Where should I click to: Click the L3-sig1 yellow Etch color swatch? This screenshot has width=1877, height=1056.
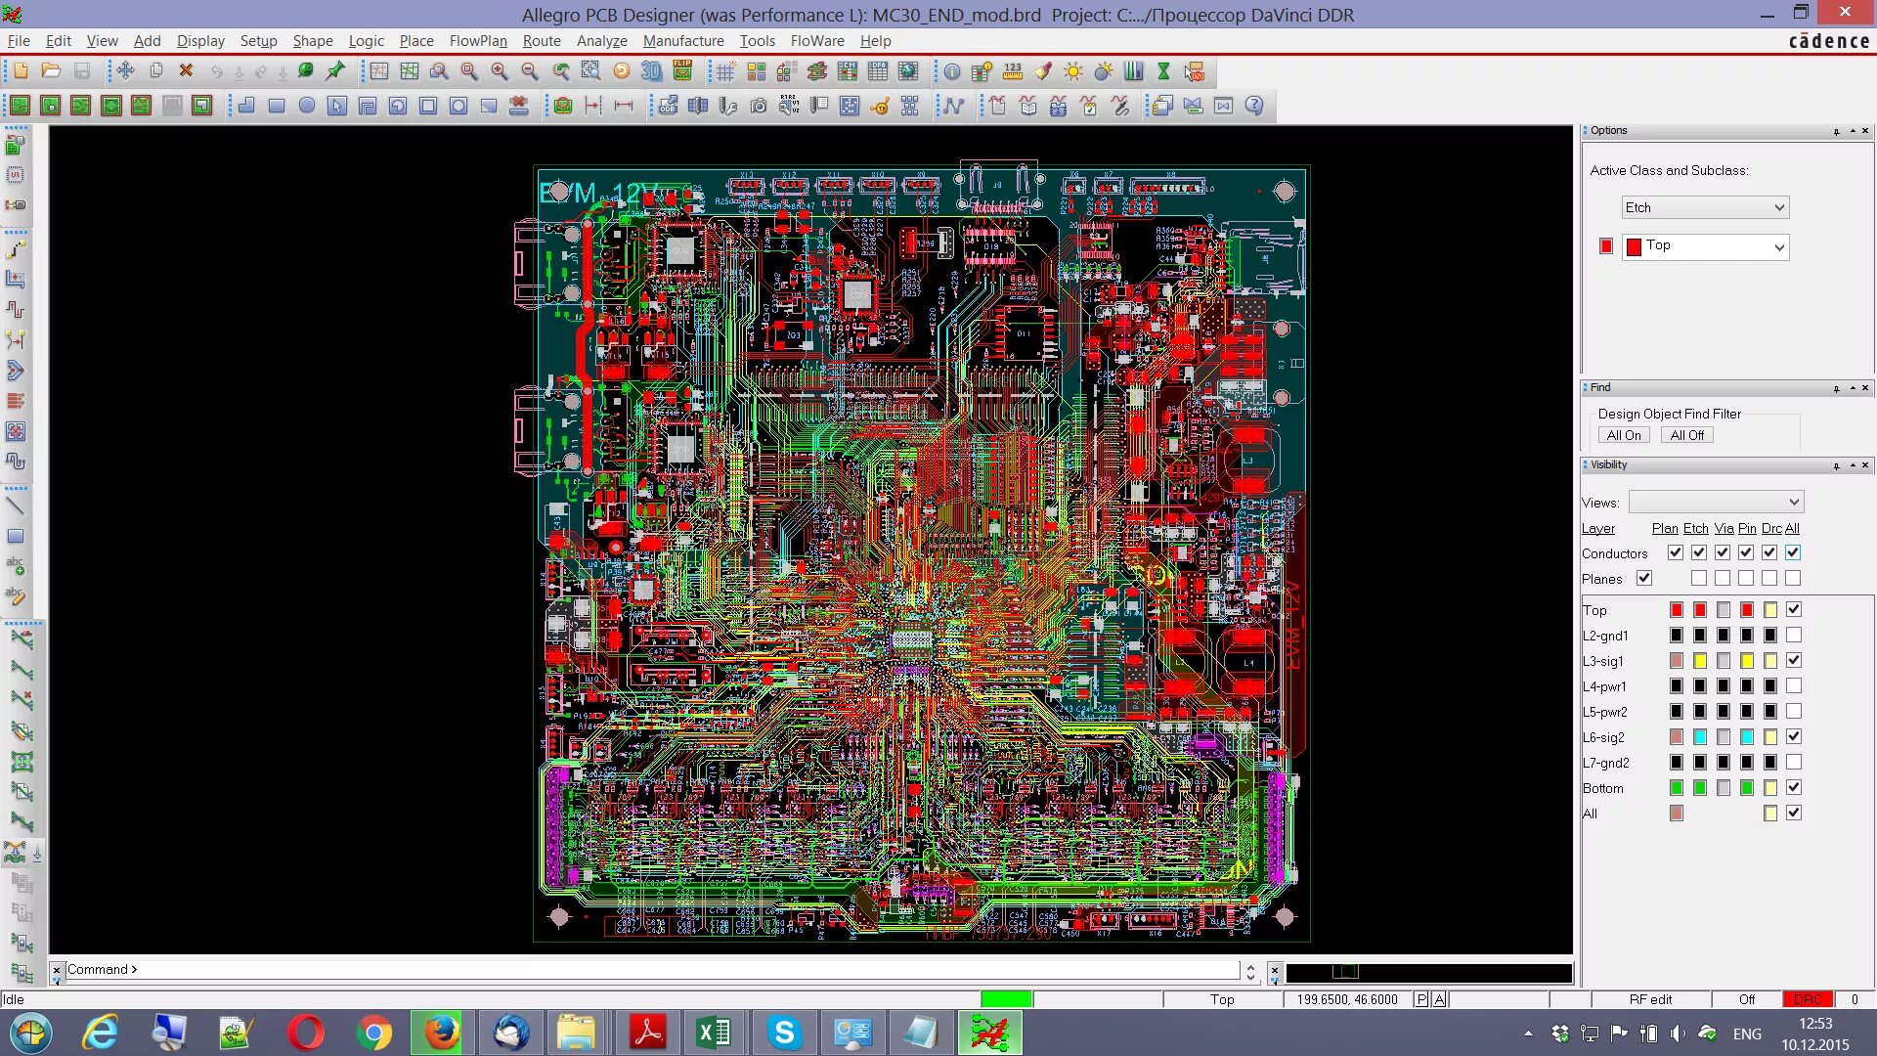pos(1700,661)
